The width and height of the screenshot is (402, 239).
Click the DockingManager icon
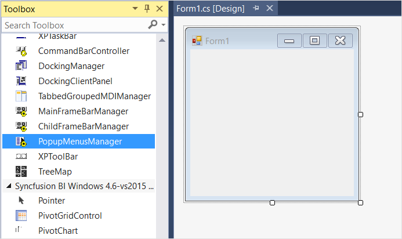pyautogui.click(x=21, y=66)
